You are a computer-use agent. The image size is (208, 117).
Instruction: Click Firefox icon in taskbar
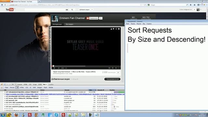pyautogui.click(x=16, y=115)
